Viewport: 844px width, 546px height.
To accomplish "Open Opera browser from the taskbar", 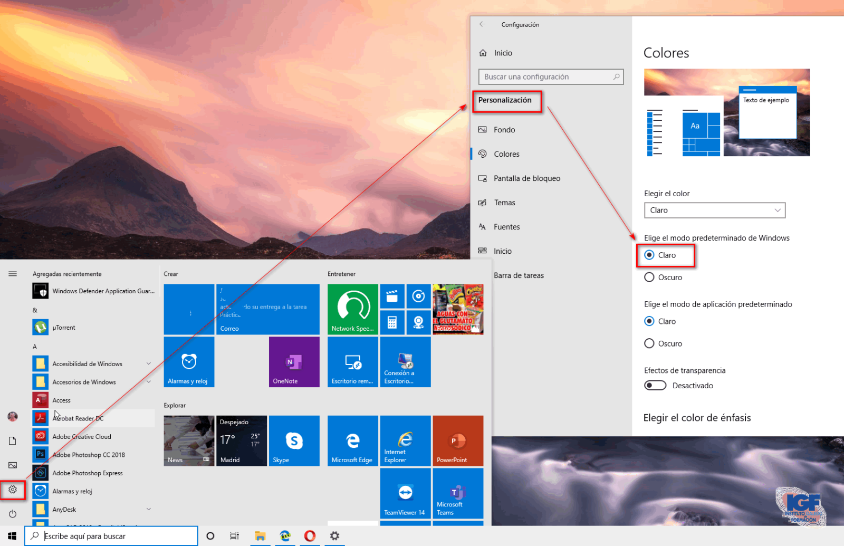I will point(310,536).
